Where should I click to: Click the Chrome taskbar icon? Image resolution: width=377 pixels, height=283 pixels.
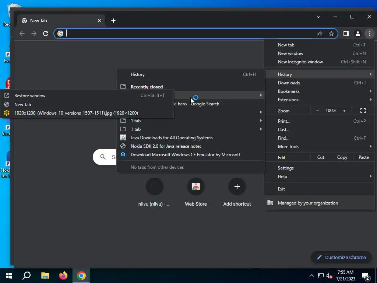81,276
